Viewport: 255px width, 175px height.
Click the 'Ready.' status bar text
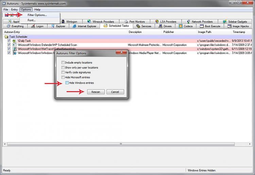[7, 171]
